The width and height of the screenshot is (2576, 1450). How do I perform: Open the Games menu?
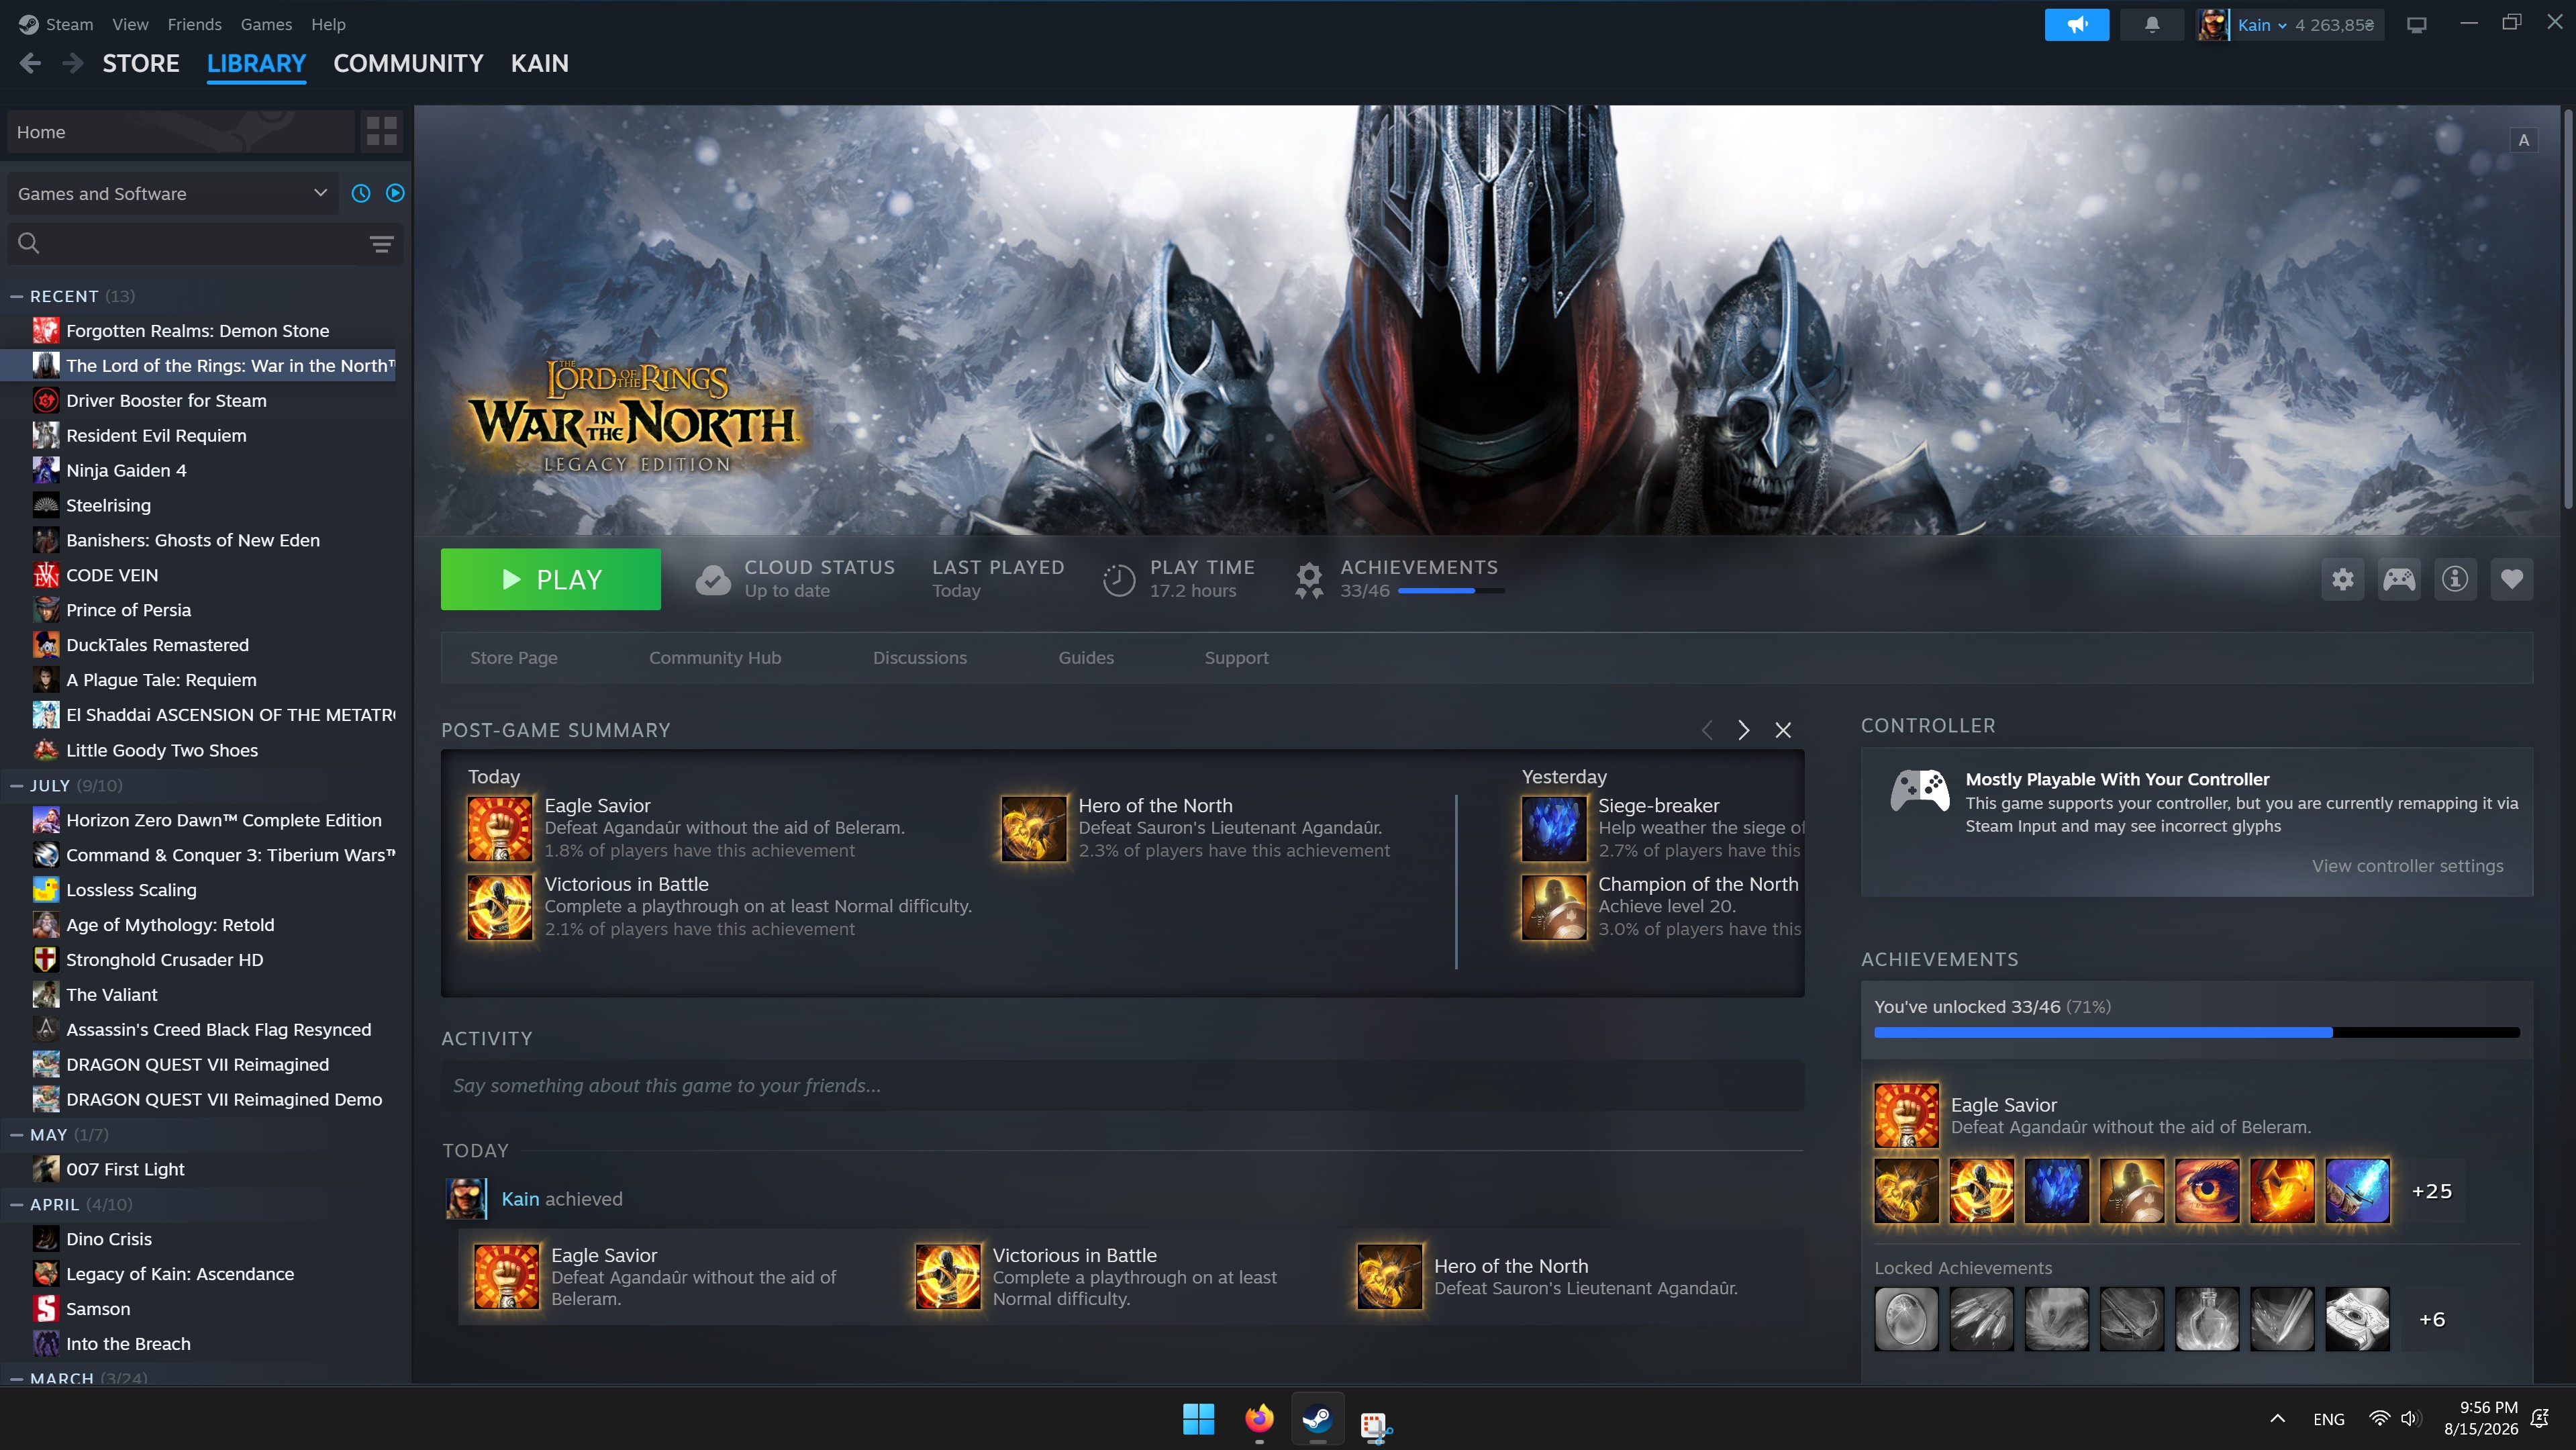coord(266,24)
